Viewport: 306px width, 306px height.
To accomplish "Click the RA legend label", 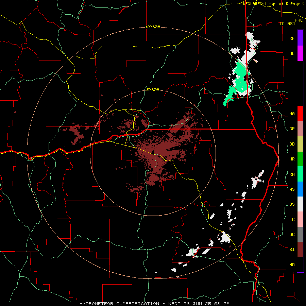I will [x=292, y=174].
